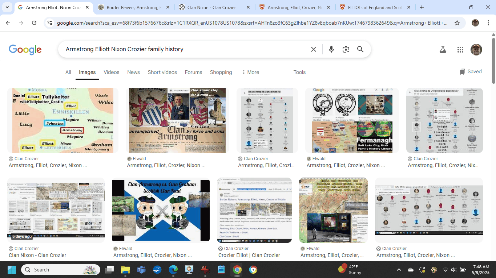
Task: Expand the More search filters menu
Action: point(250,72)
